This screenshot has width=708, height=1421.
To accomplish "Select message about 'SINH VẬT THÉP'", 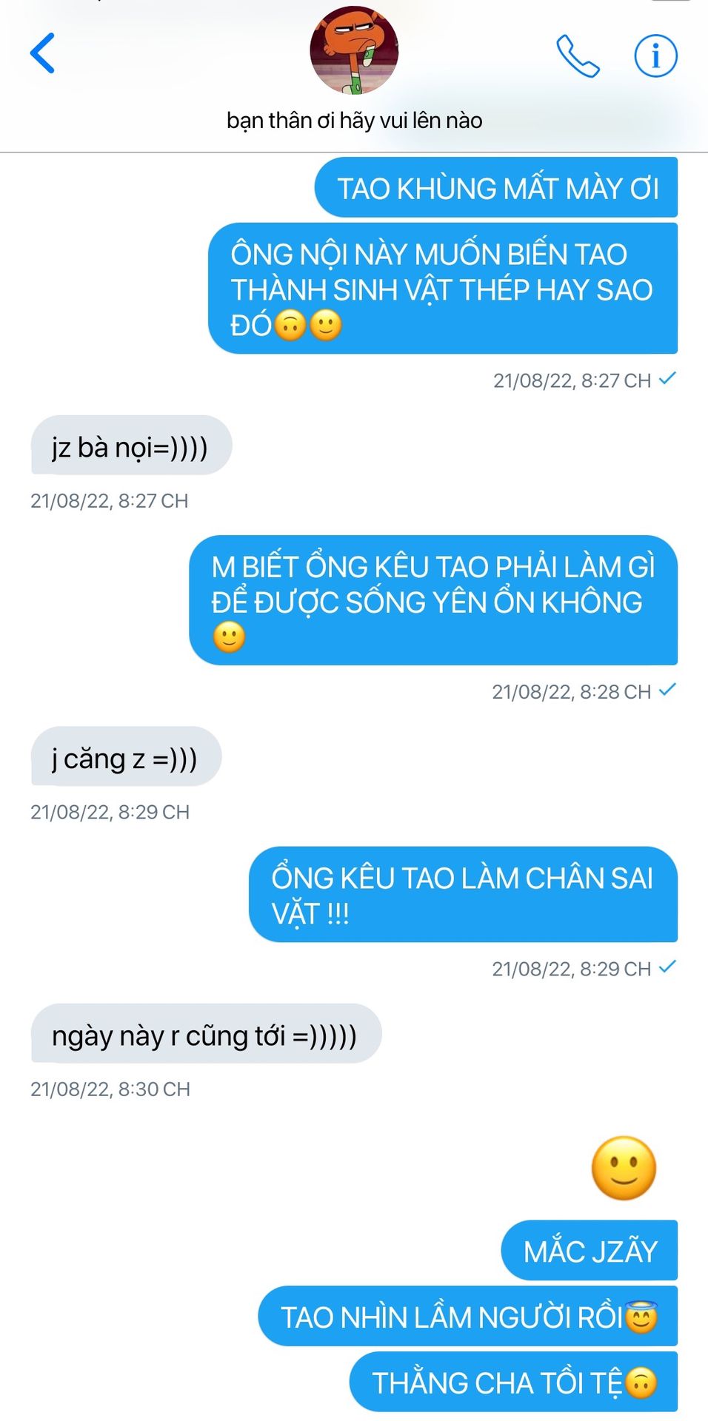I will tap(443, 289).
